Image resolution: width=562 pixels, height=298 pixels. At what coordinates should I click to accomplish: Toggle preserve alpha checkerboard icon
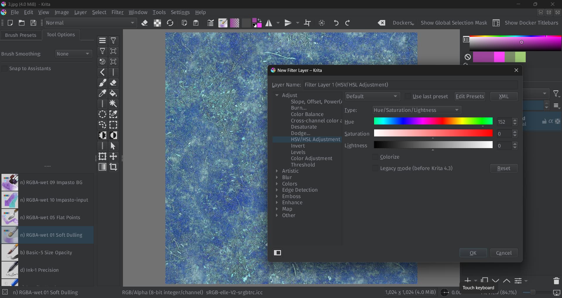point(157,23)
